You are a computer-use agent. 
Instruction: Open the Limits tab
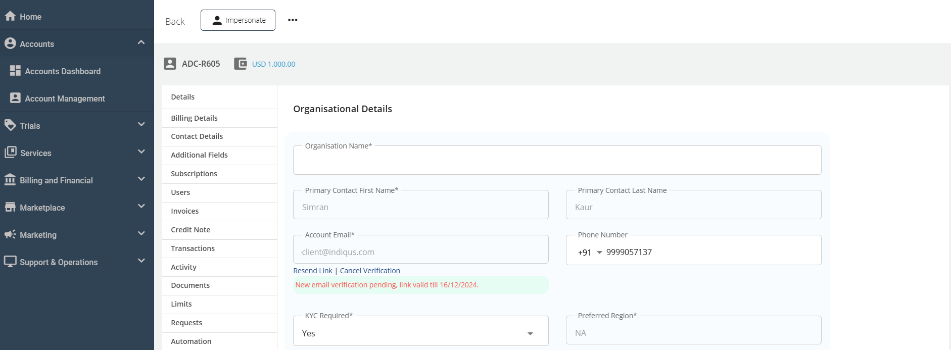[219, 304]
